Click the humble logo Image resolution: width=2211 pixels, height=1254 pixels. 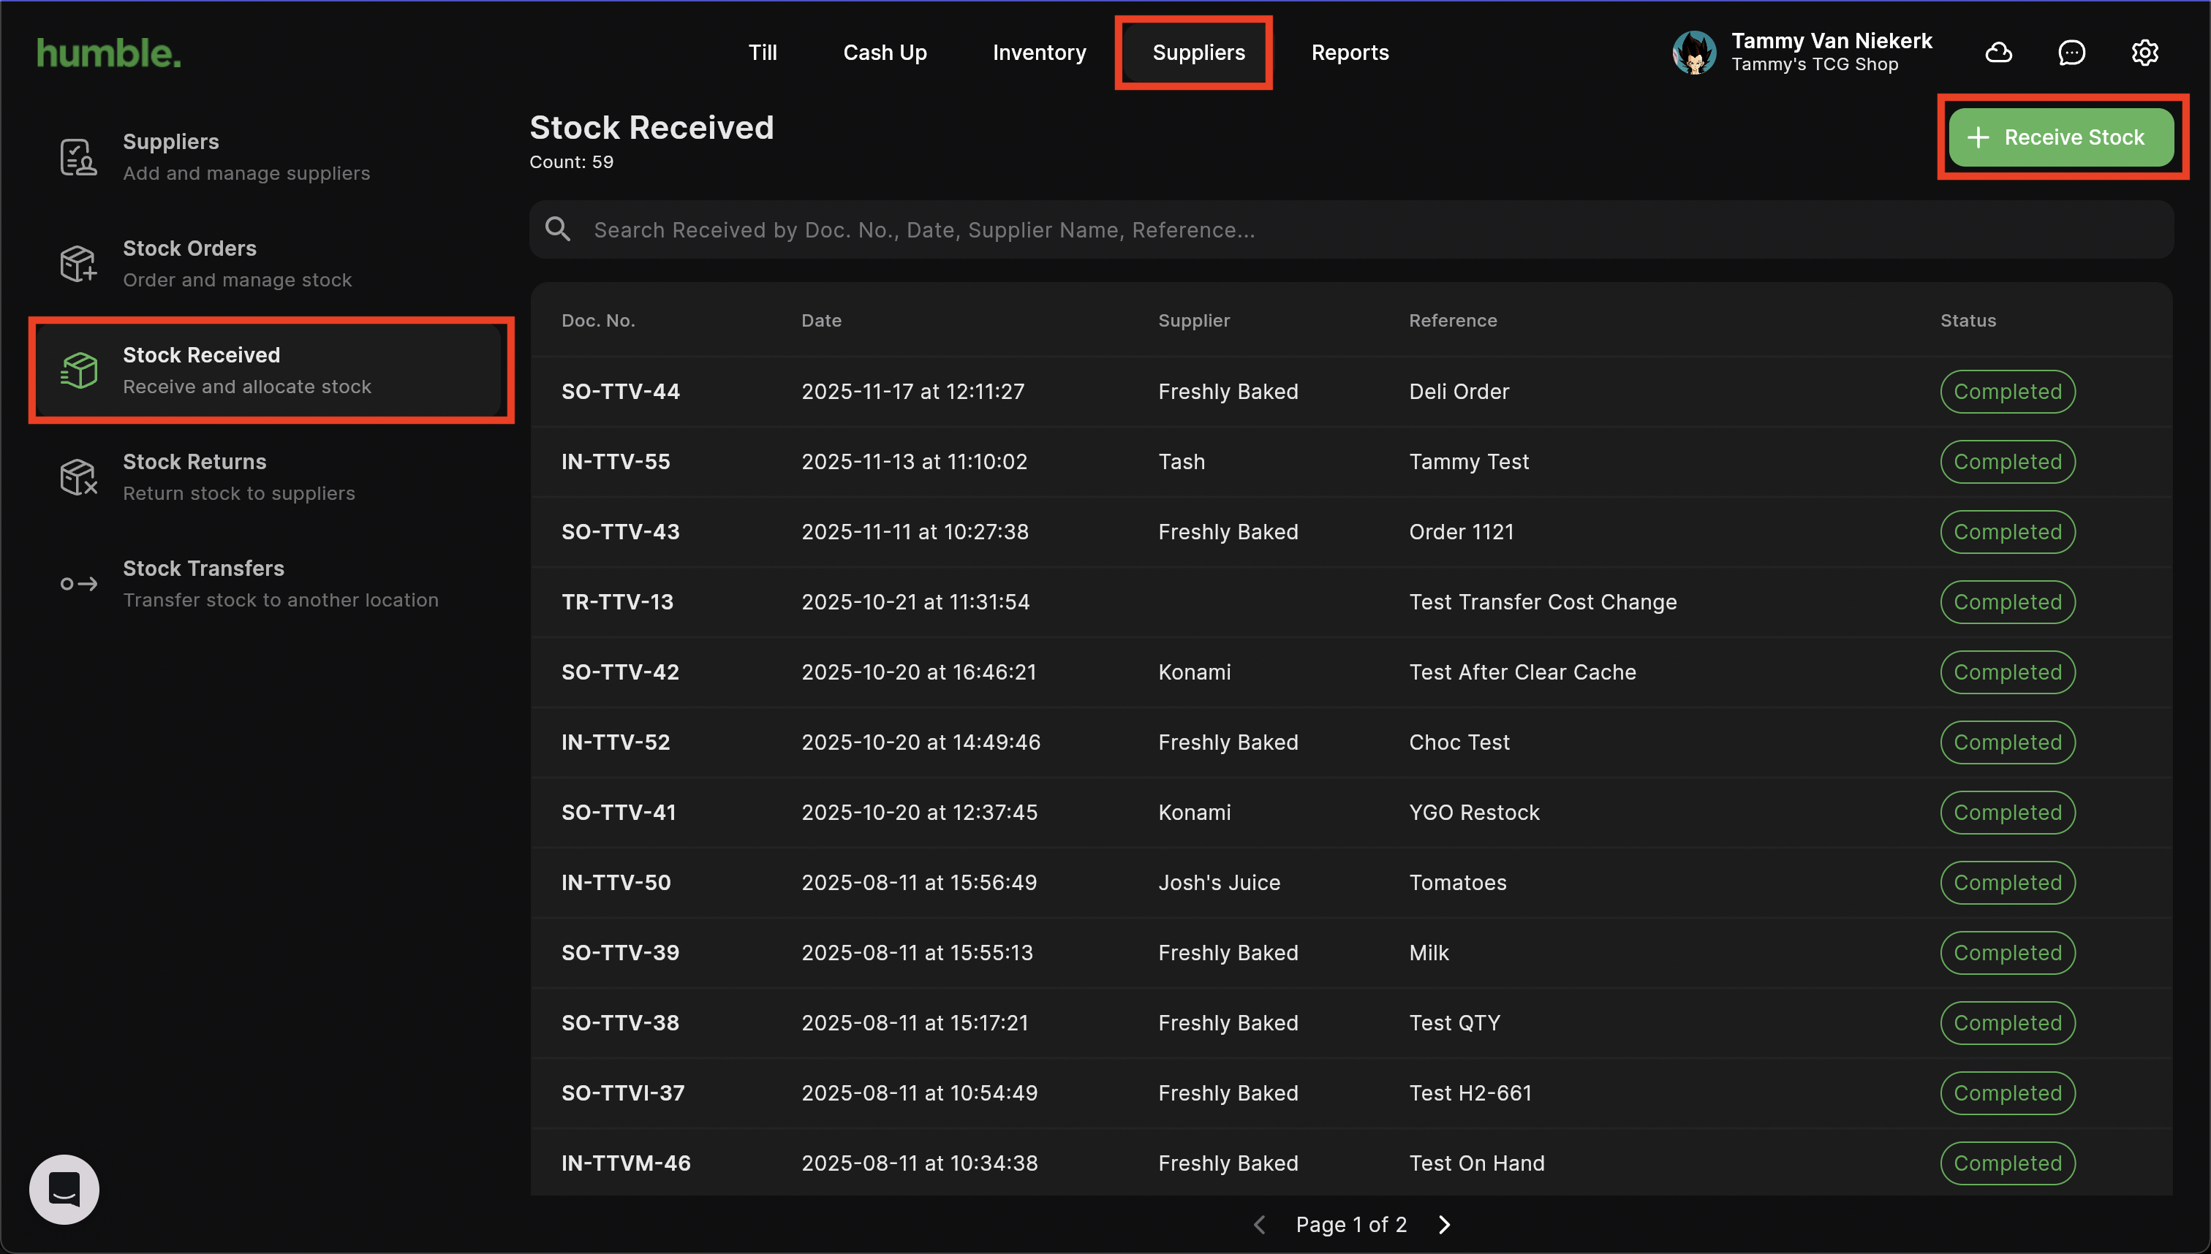click(x=108, y=53)
